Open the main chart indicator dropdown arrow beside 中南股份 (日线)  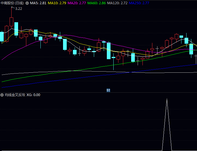pyautogui.click(x=27, y=3)
